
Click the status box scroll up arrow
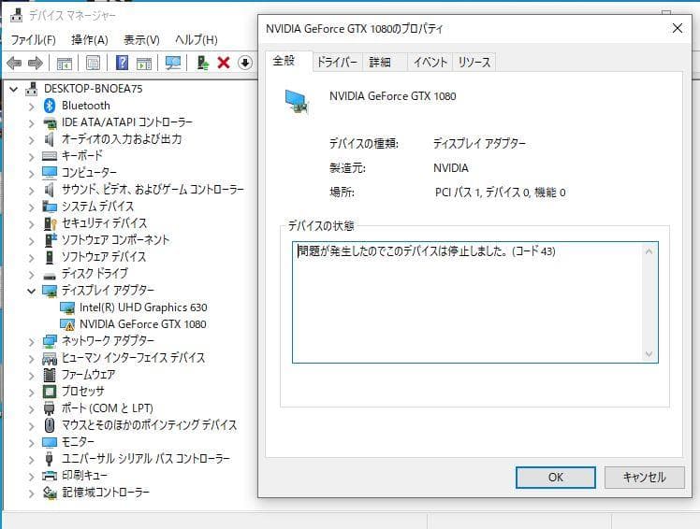[649, 251]
